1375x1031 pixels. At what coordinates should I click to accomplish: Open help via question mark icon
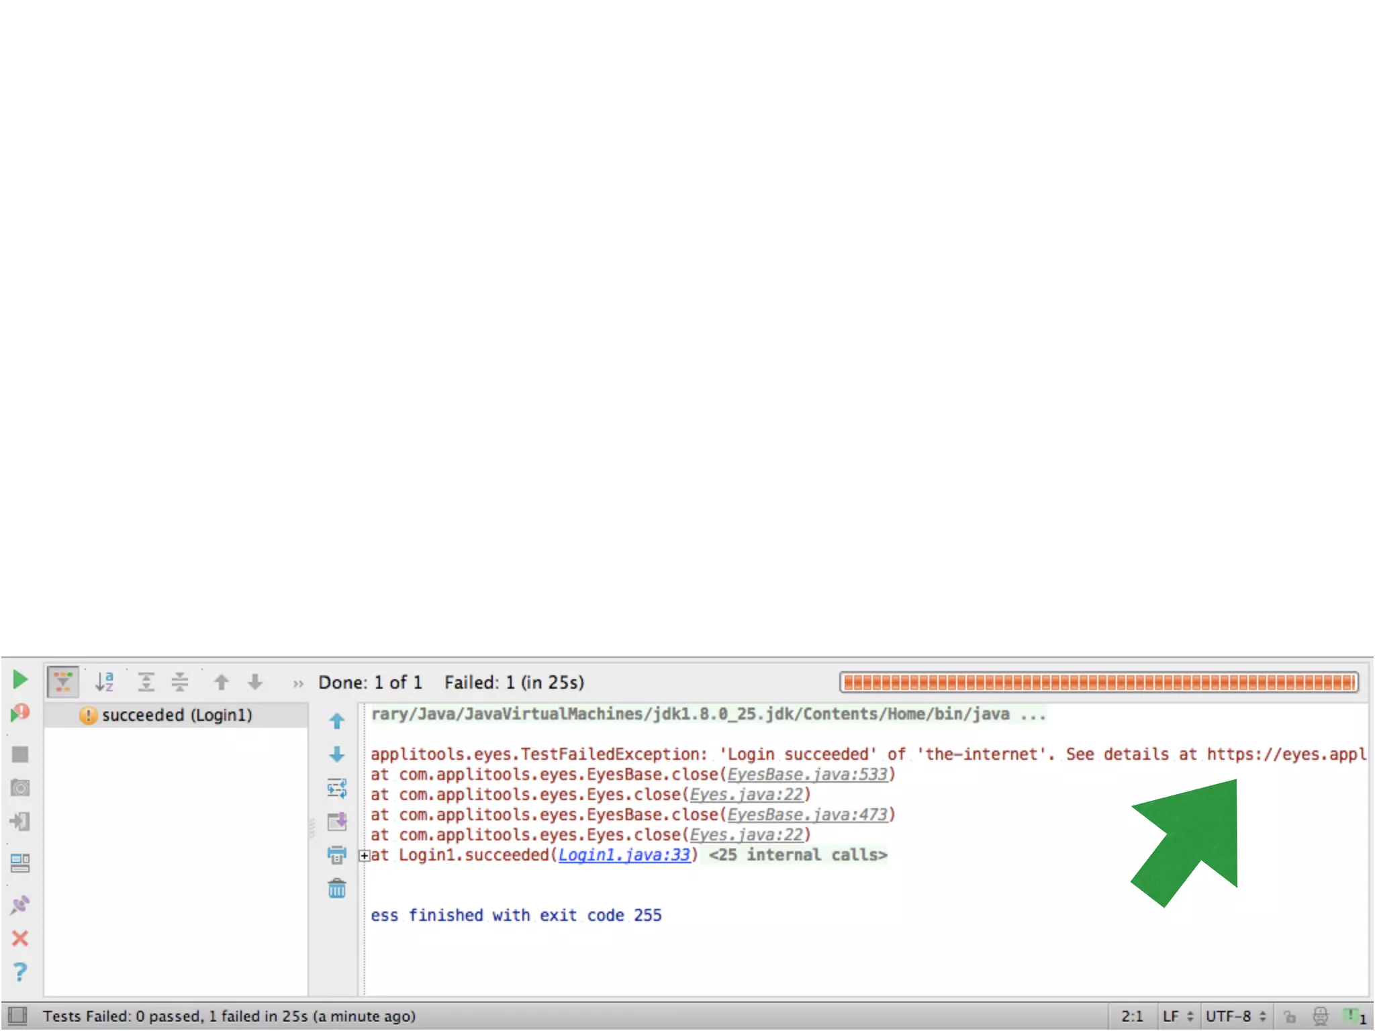click(x=20, y=971)
